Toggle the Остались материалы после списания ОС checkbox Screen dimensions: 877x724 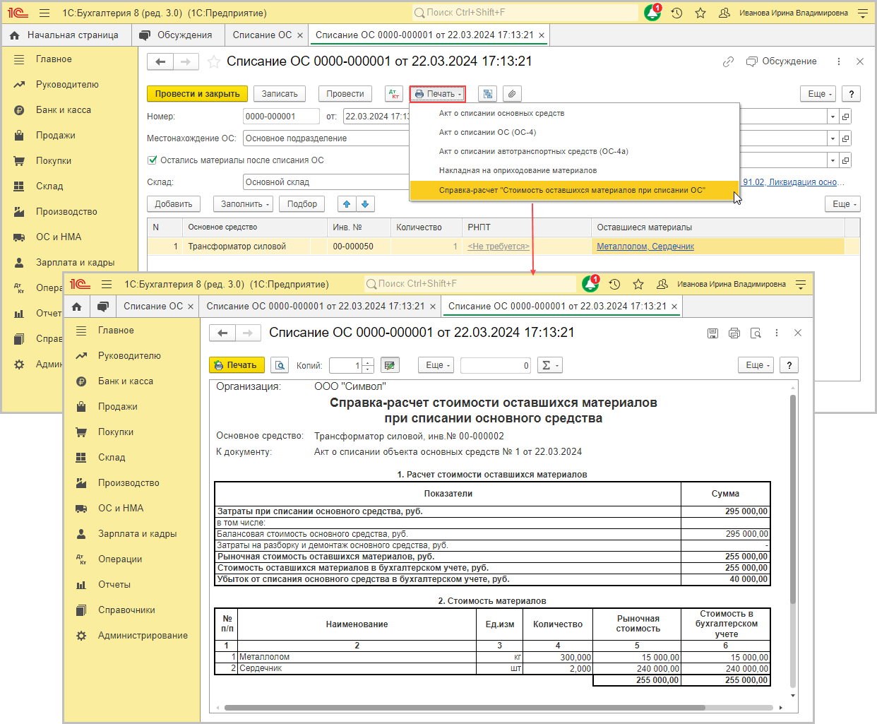[152, 160]
